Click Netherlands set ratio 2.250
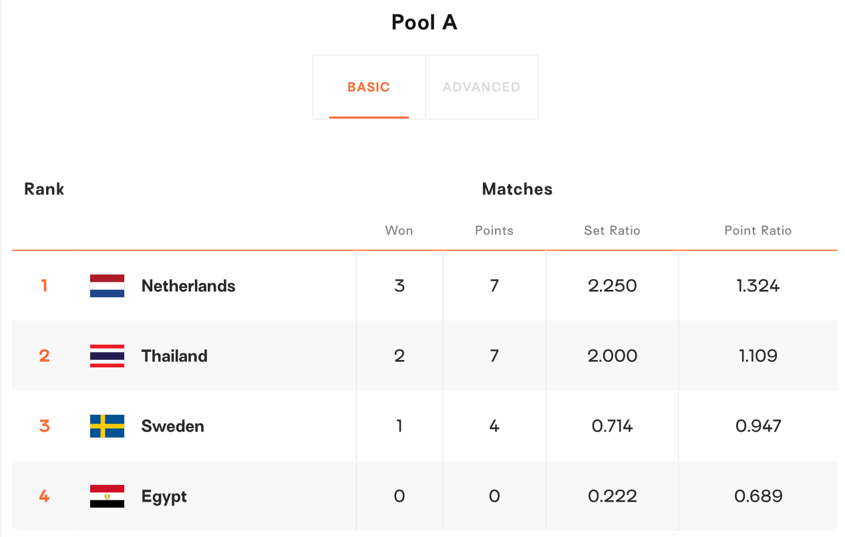Viewport: 845px width, 537px height. tap(613, 286)
